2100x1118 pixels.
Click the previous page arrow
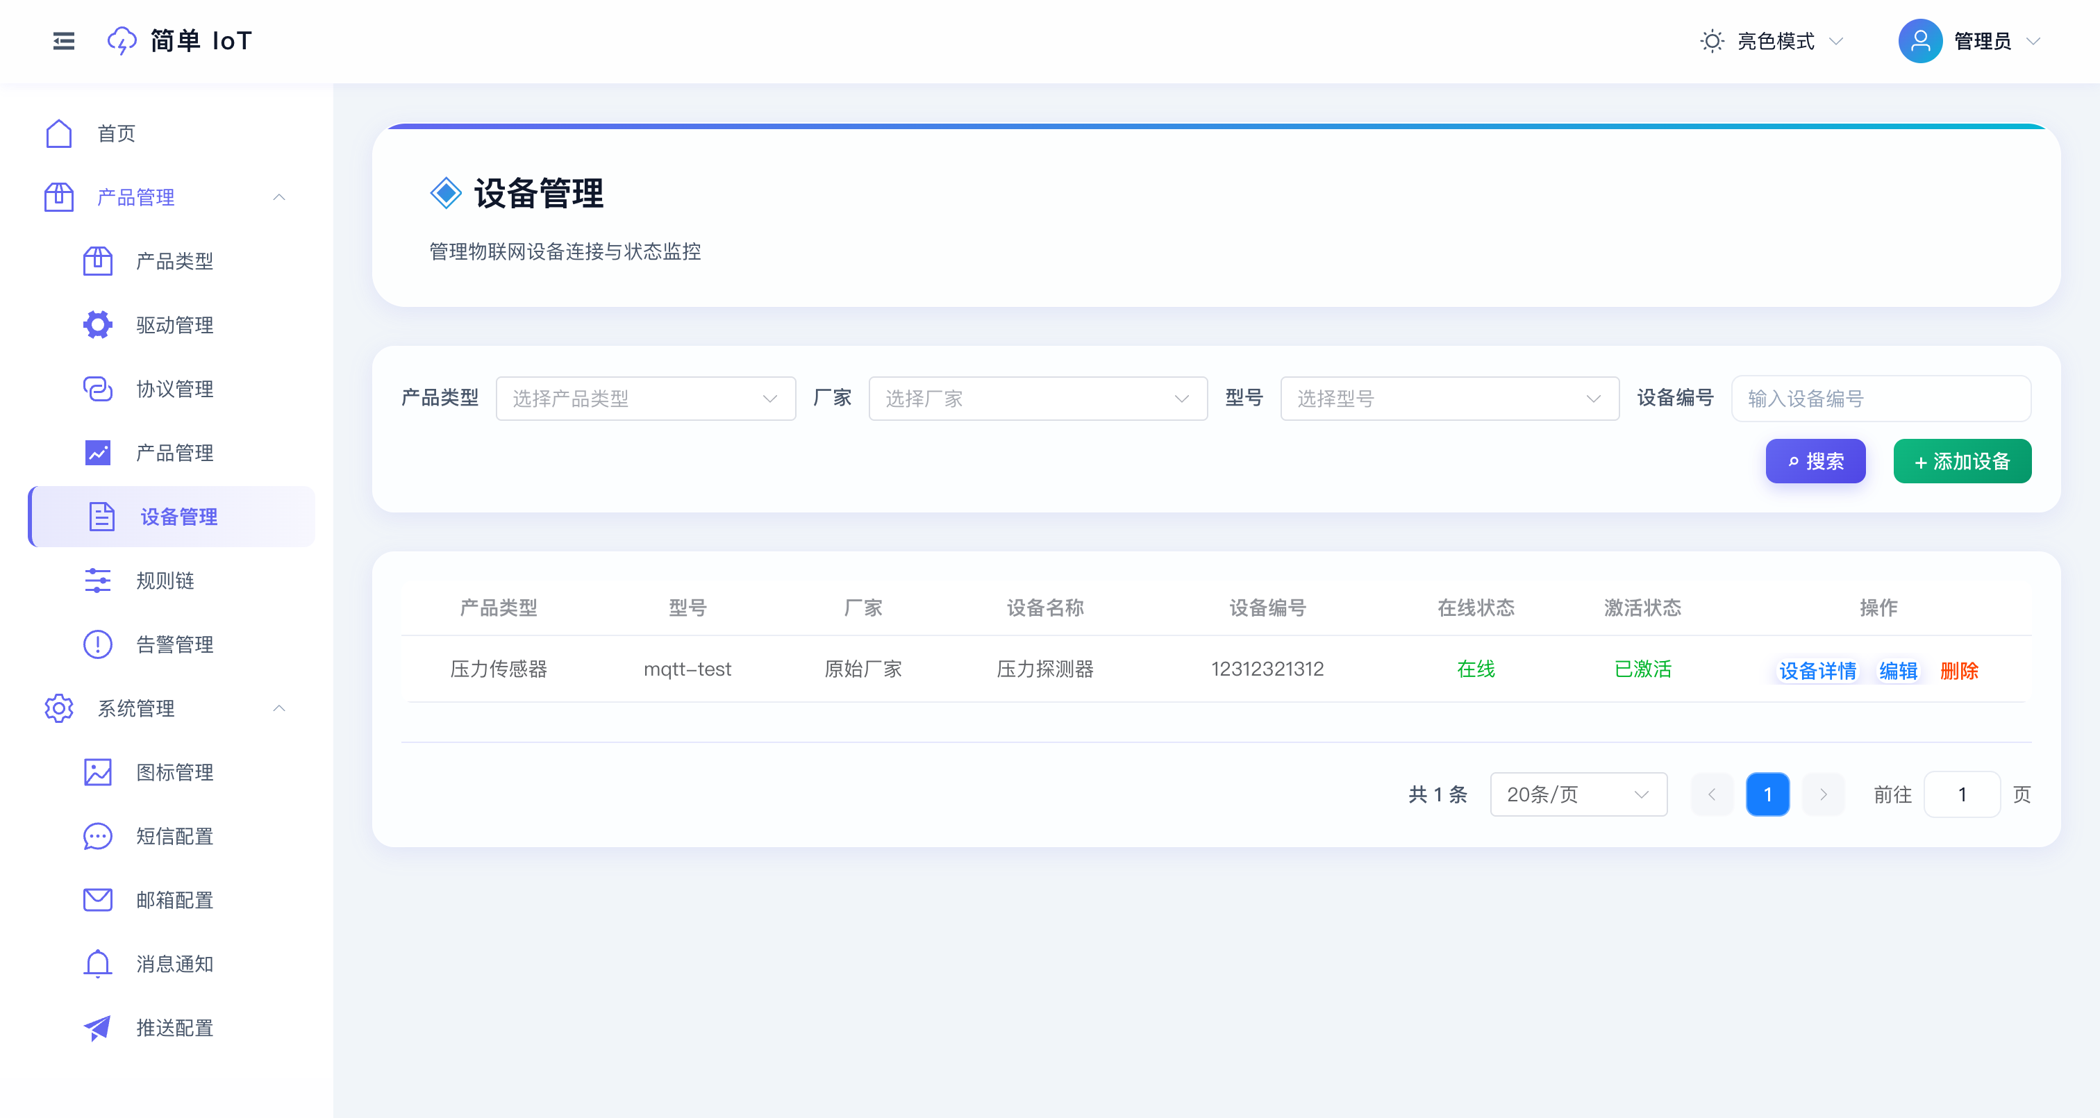[x=1712, y=794]
